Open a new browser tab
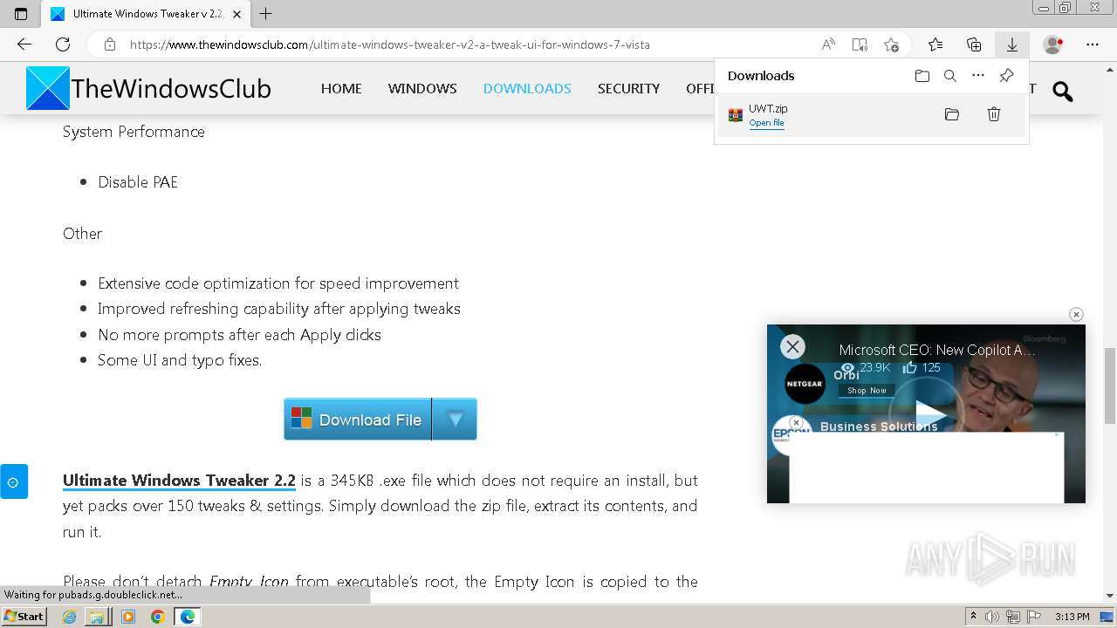The width and height of the screenshot is (1117, 628). click(266, 14)
